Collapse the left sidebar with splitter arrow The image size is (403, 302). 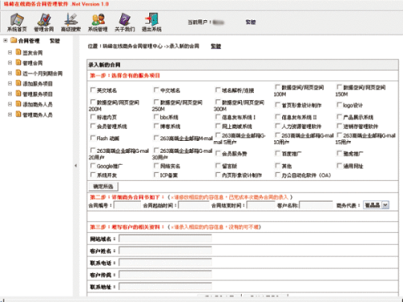76,166
